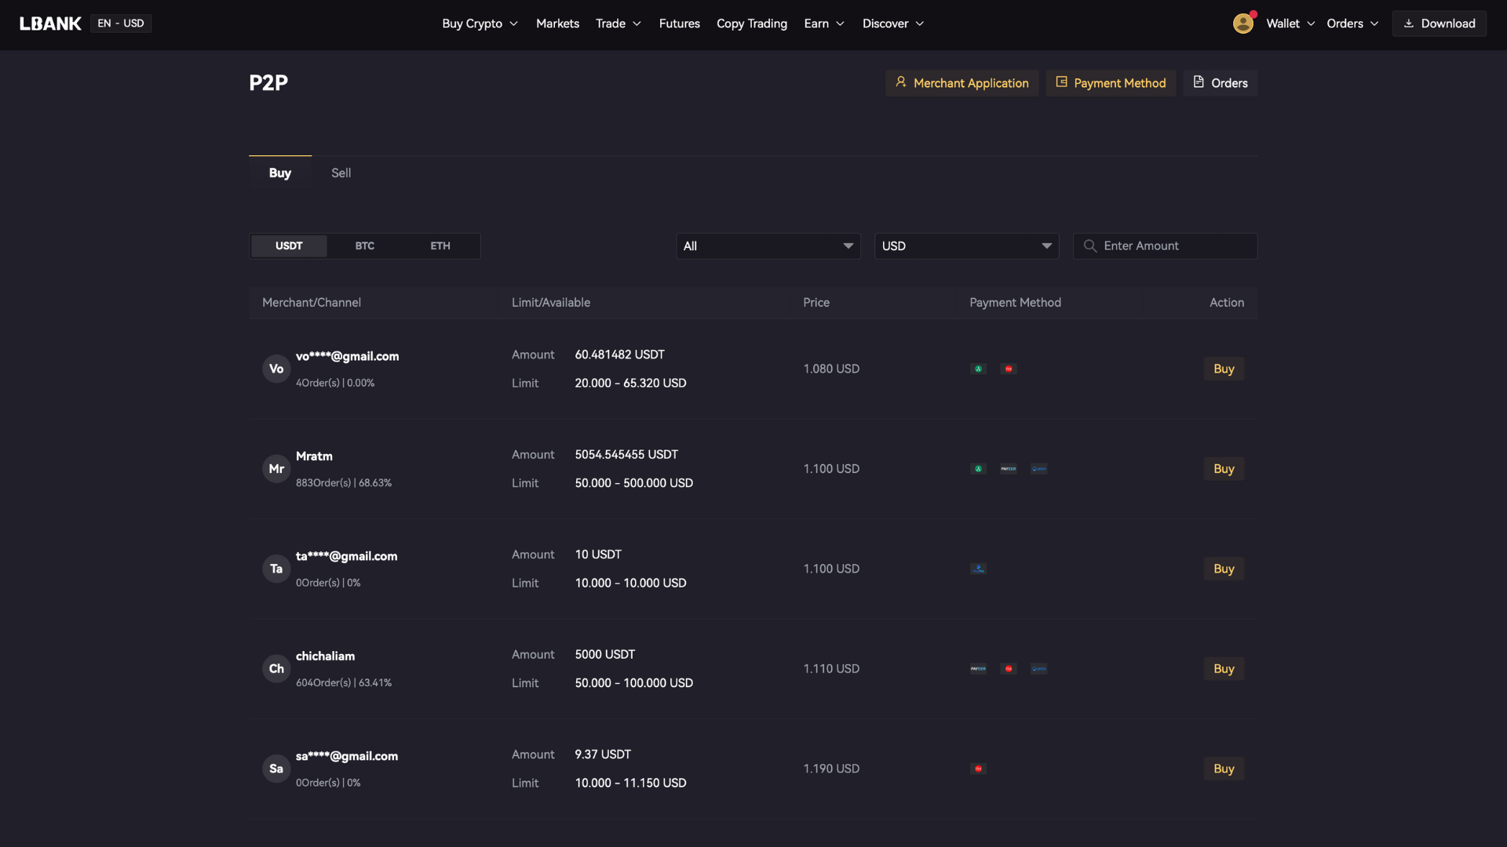Select the Futures menu entry
Image resolution: width=1507 pixels, height=847 pixels.
679,24
